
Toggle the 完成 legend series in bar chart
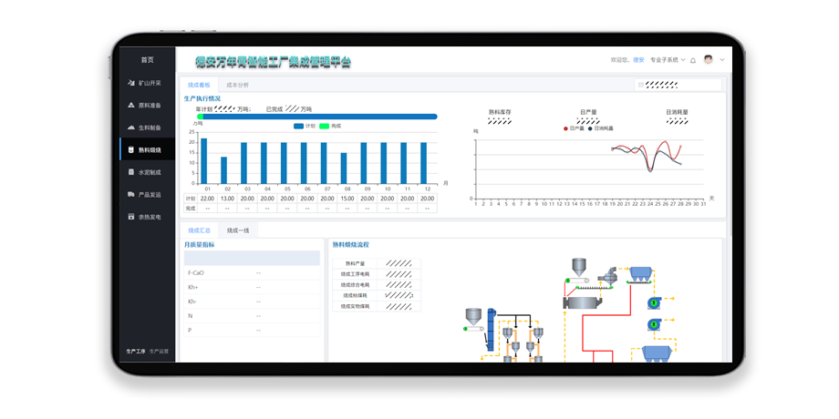(329, 126)
